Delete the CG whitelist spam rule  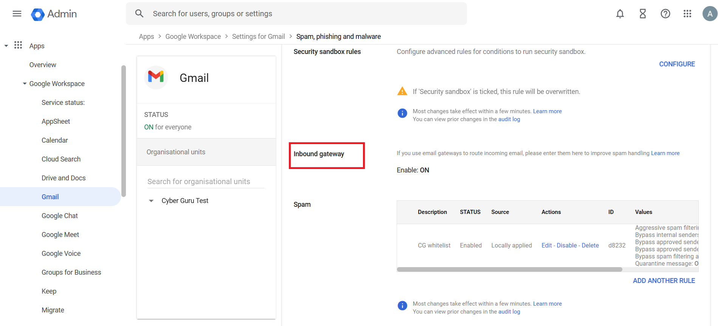(x=590, y=245)
